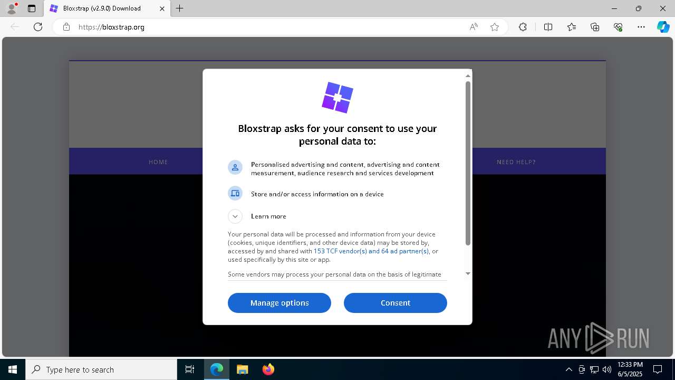This screenshot has height=380, width=675.
Task: Open a new browser tab
Action: point(180,8)
